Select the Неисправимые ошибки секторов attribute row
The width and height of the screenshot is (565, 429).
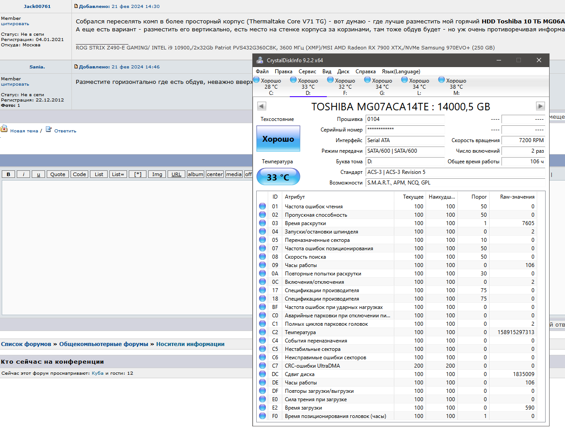398,357
